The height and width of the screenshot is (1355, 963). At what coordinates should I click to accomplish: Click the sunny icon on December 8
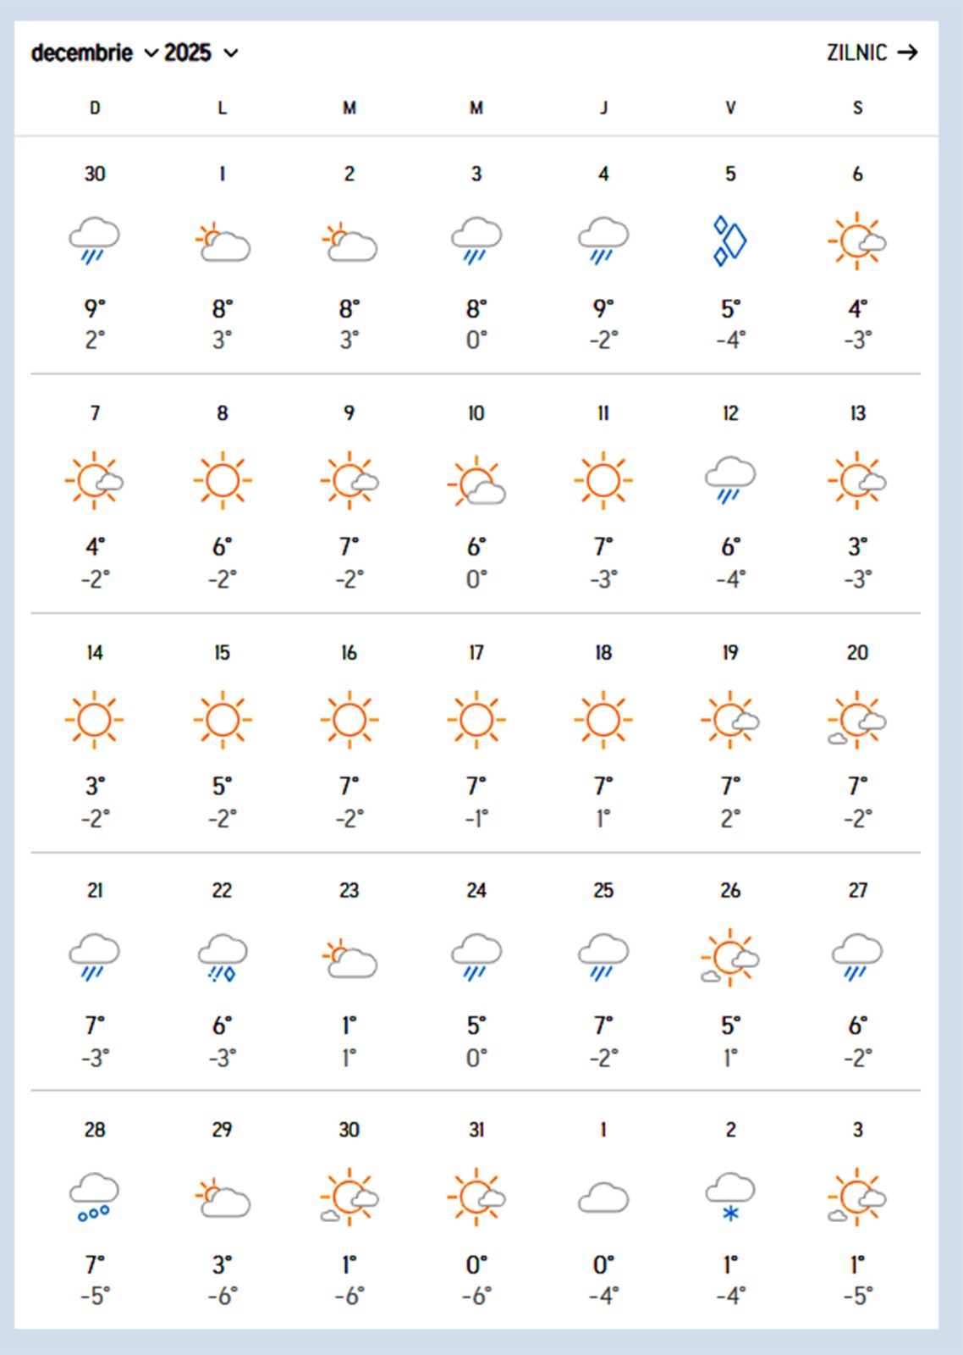tap(222, 480)
